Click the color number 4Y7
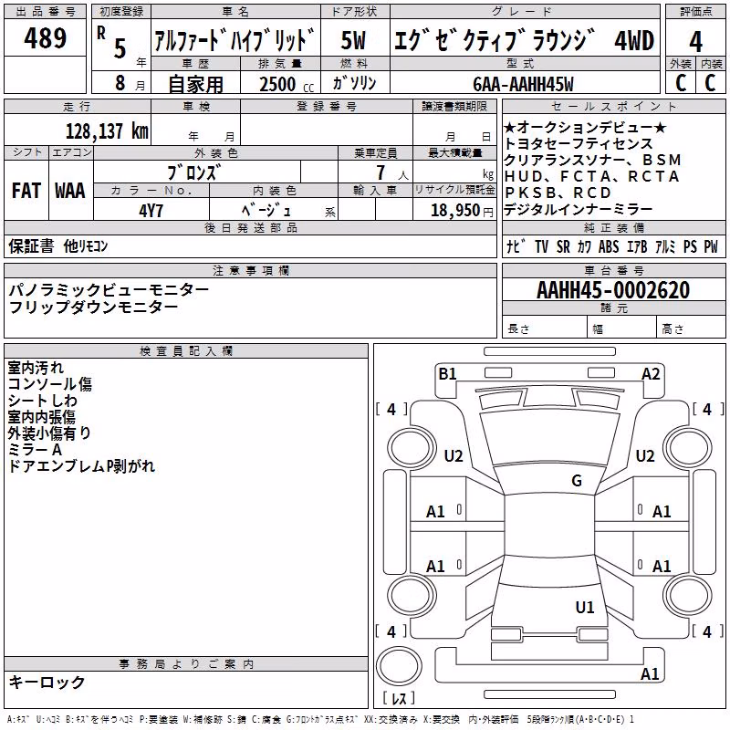 pos(151,211)
